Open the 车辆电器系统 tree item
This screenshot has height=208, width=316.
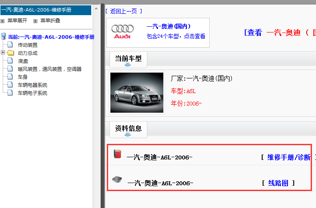point(32,85)
